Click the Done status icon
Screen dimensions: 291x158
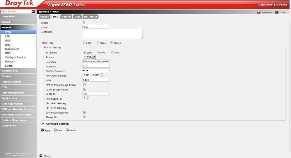tap(41, 156)
